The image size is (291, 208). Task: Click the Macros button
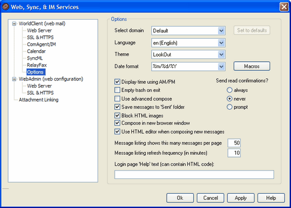tap(252, 66)
